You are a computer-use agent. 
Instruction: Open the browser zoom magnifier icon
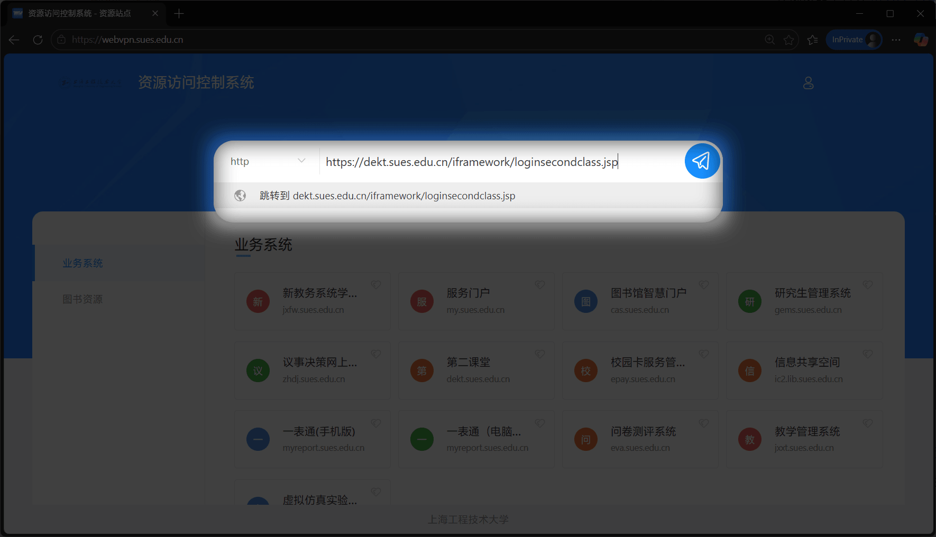(x=769, y=40)
